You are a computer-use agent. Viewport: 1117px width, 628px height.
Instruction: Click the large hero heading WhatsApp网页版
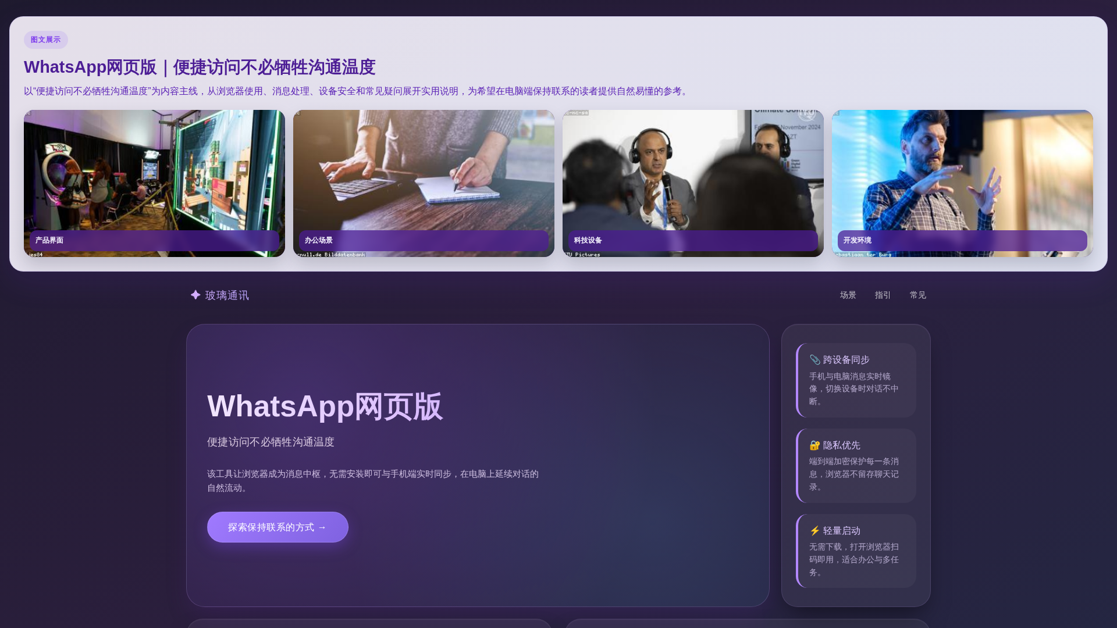coord(325,406)
